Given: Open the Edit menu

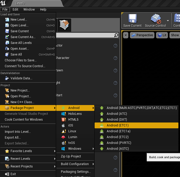Looking at the screenshot, I should click(15, 10).
